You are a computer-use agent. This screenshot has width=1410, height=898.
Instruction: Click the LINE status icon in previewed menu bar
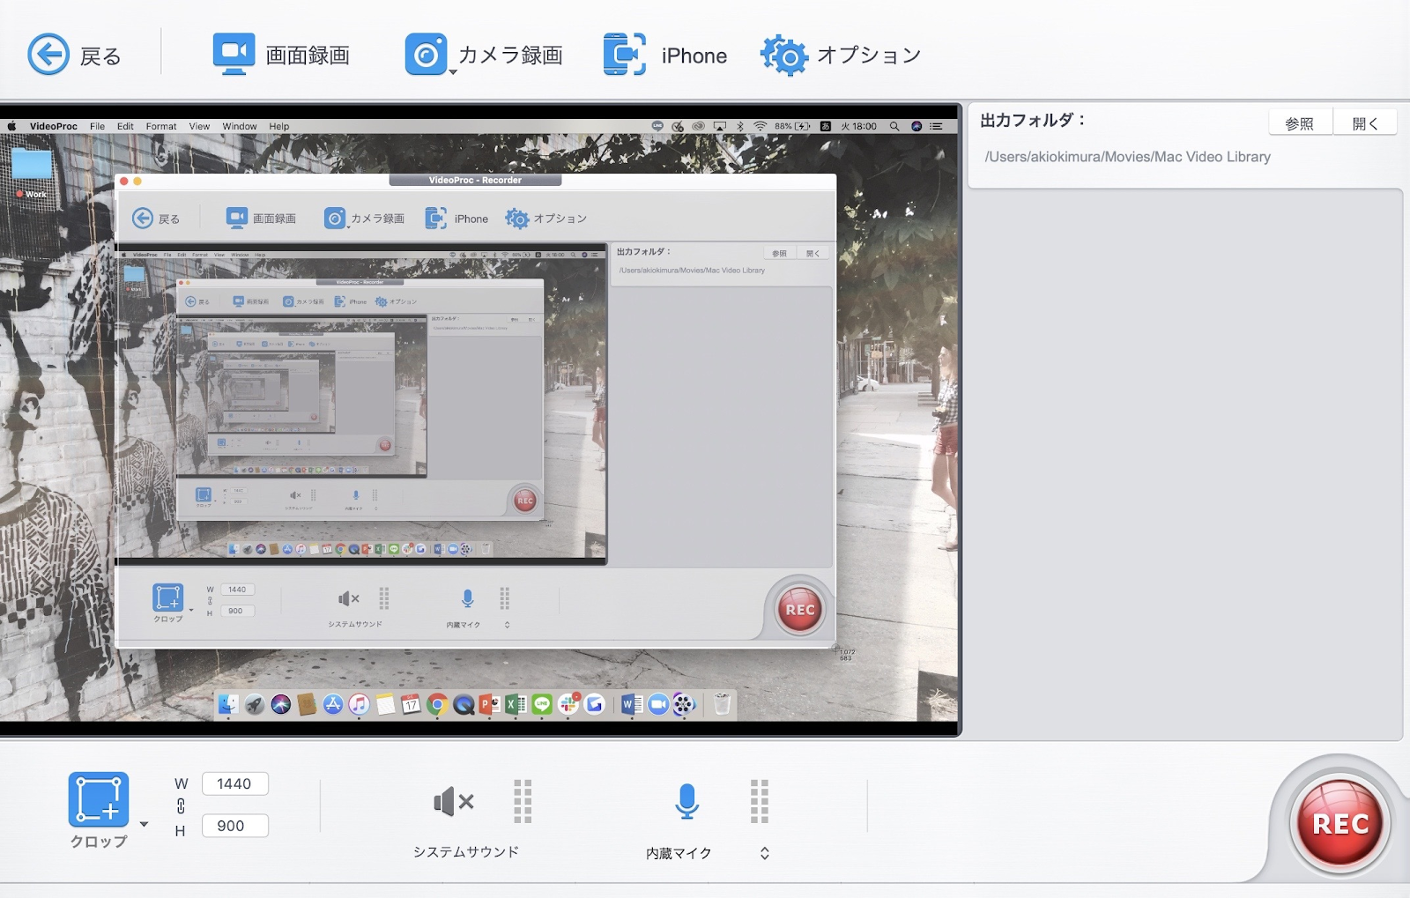[657, 126]
